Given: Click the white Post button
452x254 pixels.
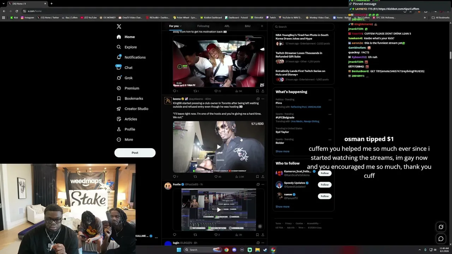Looking at the screenshot, I should [x=135, y=153].
